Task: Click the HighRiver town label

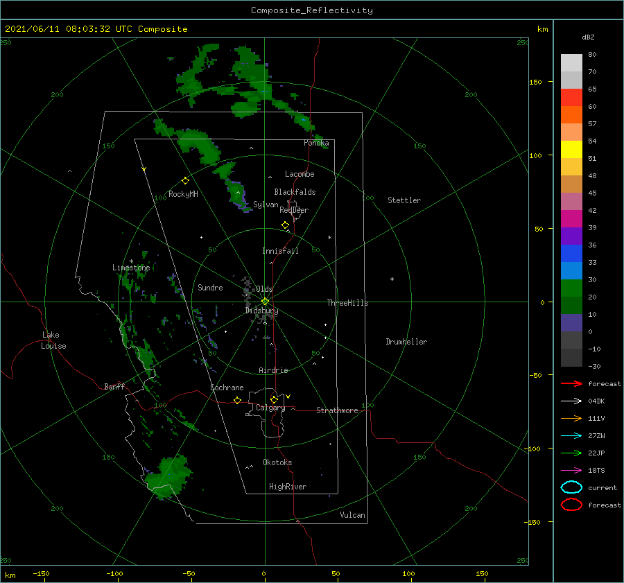Action: pos(288,487)
